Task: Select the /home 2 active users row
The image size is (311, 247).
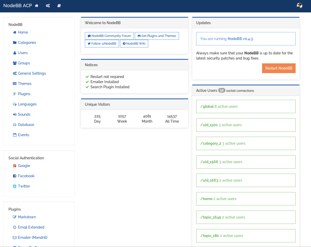Action: [246, 199]
